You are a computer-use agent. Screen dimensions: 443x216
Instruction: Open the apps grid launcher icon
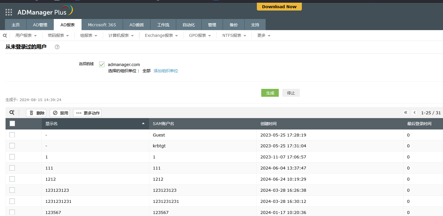click(x=9, y=12)
